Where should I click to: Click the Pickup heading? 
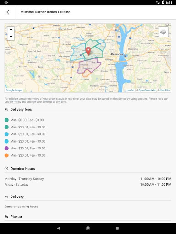(x=16, y=217)
